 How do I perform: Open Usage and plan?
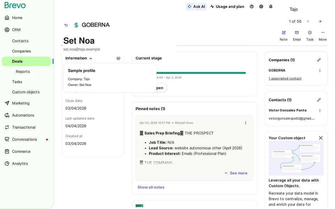pyautogui.click(x=227, y=7)
